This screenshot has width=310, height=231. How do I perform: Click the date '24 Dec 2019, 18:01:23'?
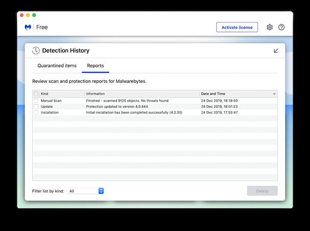click(219, 106)
